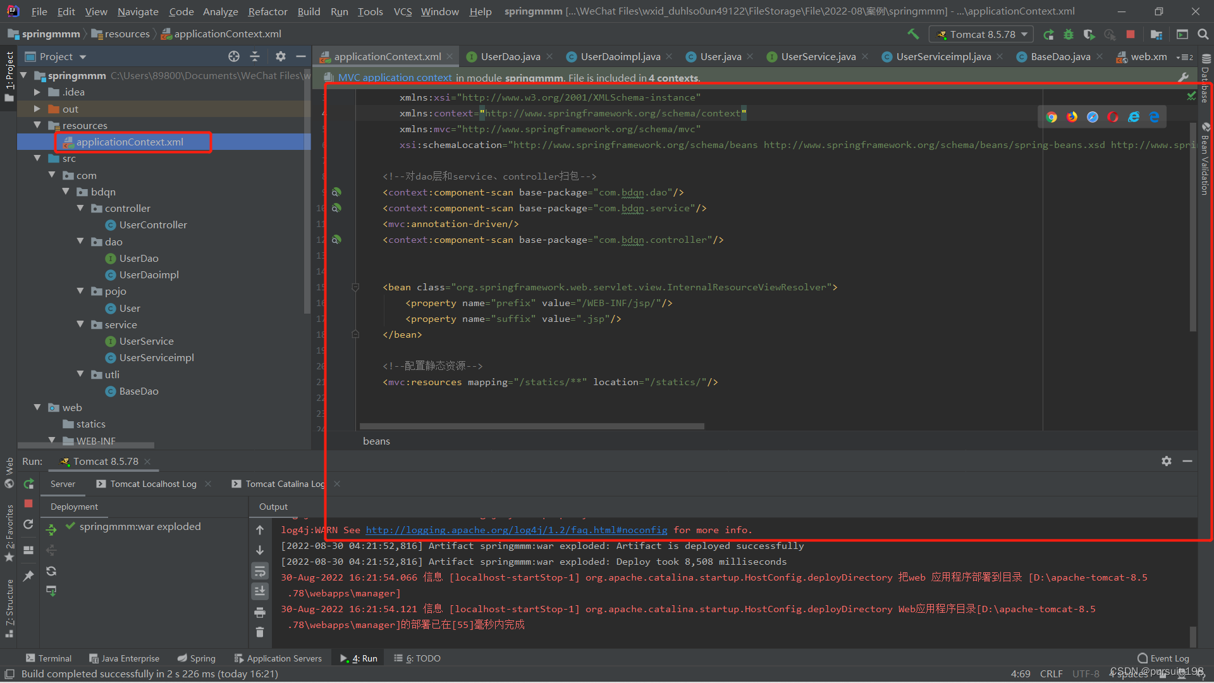Screen dimensions: 1214x683
Task: Open in Firefox browser icon
Action: tap(1072, 117)
